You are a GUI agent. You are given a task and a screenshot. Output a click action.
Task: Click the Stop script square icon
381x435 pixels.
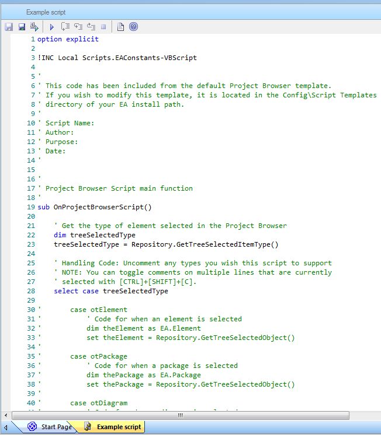[x=103, y=27]
